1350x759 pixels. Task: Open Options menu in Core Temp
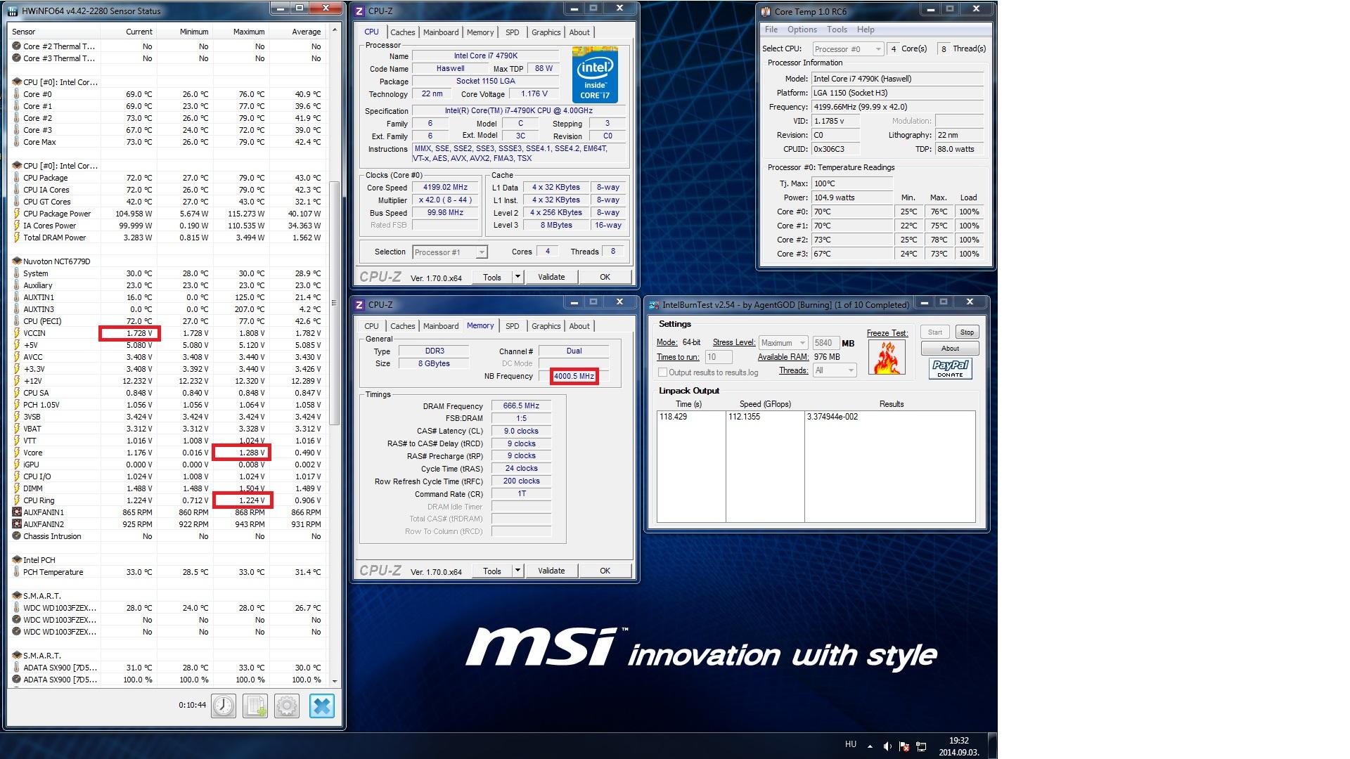[x=802, y=30]
